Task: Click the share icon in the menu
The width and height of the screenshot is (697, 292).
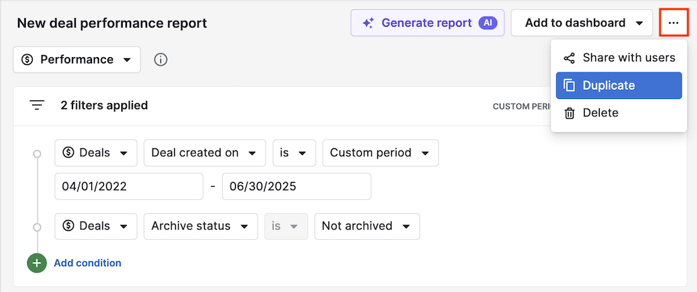Action: point(569,58)
